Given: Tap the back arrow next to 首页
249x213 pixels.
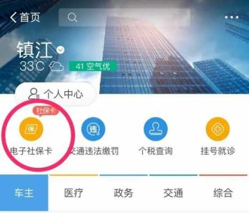Looking at the screenshot, I should 13,17.
